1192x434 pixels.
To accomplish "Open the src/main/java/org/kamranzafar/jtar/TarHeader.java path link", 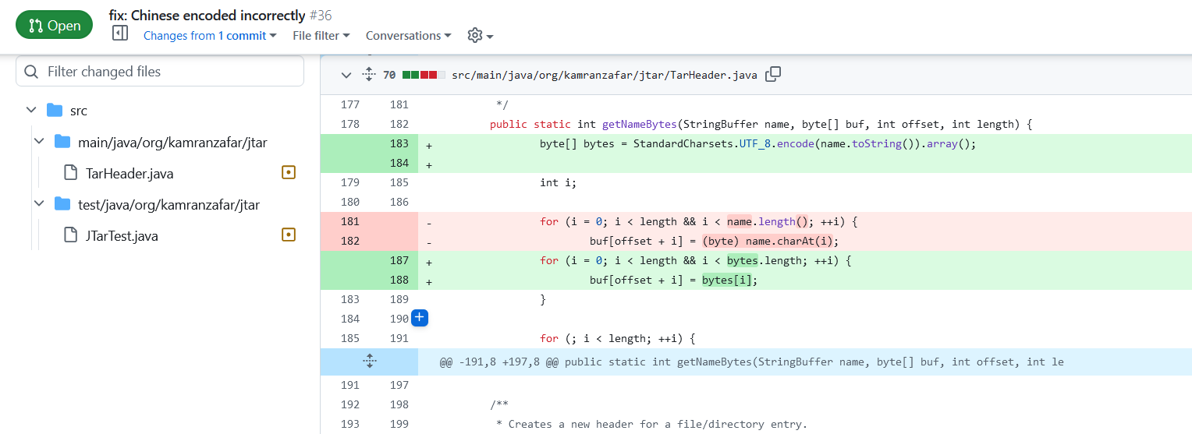I will (x=605, y=75).
